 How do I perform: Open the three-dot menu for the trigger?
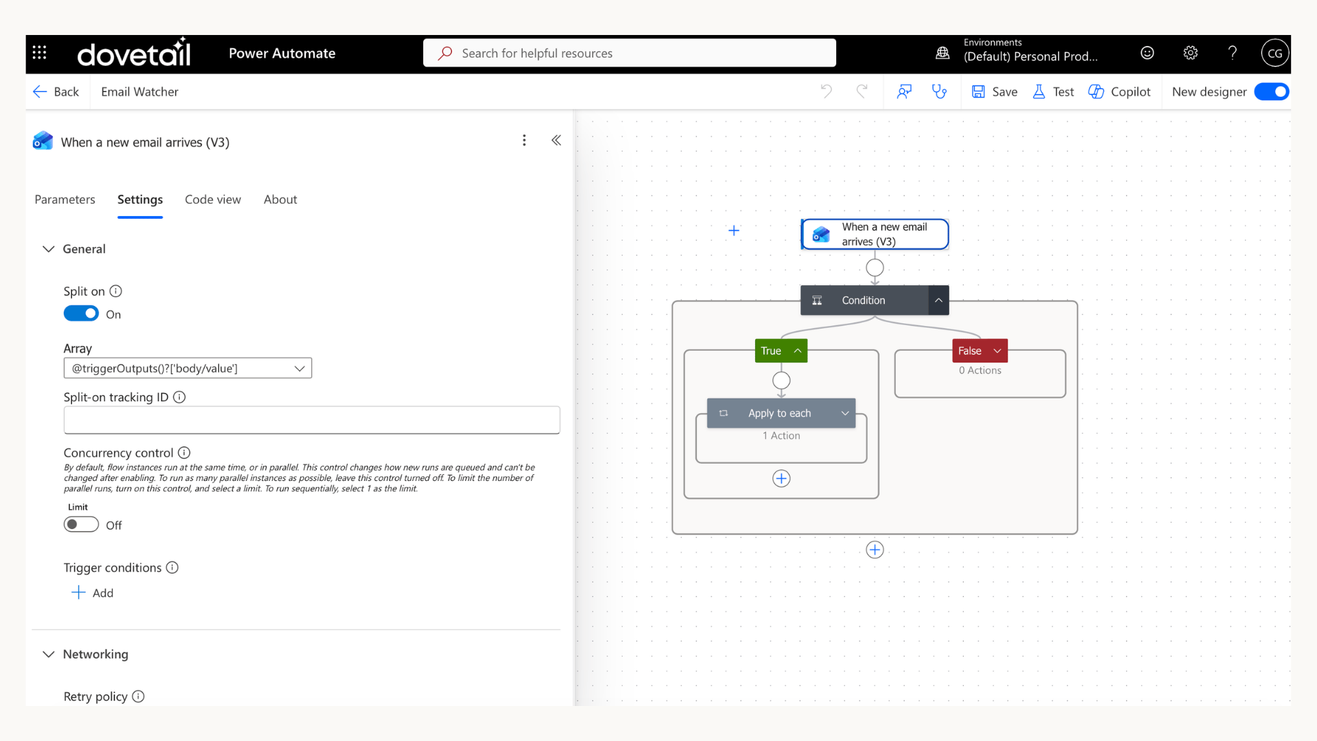click(524, 141)
